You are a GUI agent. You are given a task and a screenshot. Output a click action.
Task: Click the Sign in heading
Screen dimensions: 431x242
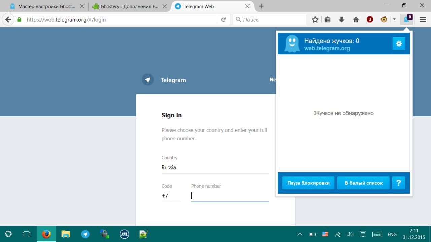click(172, 115)
